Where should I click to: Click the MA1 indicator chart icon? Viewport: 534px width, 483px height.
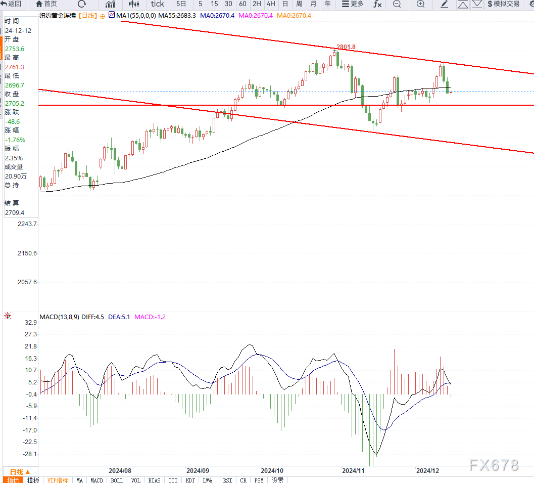[x=112, y=15]
